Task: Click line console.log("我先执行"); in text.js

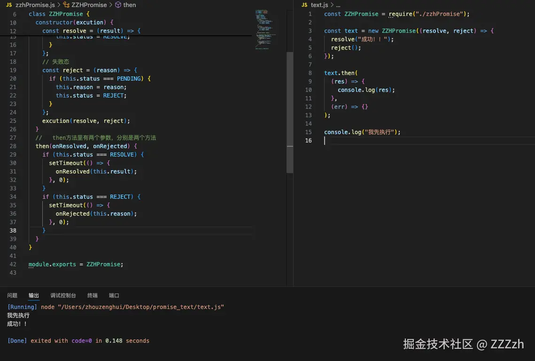Action: (362, 132)
